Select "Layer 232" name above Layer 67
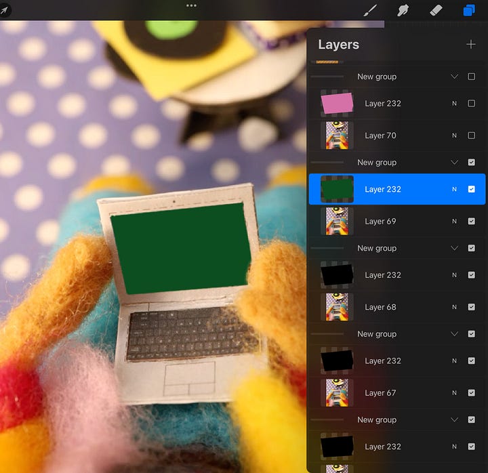This screenshot has height=473, width=488. click(x=383, y=361)
